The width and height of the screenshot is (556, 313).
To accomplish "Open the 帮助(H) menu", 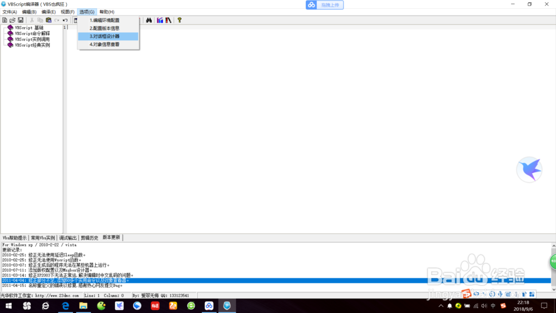I will [107, 12].
